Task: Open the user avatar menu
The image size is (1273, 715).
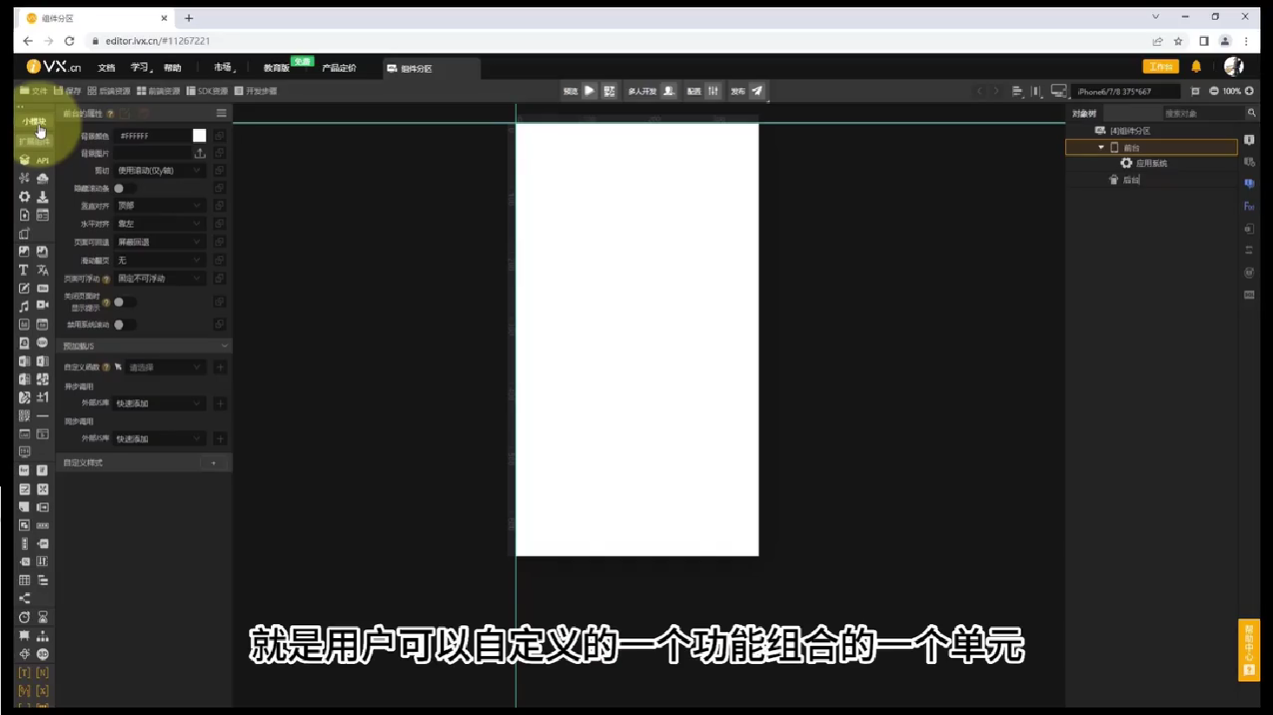Action: [1234, 67]
